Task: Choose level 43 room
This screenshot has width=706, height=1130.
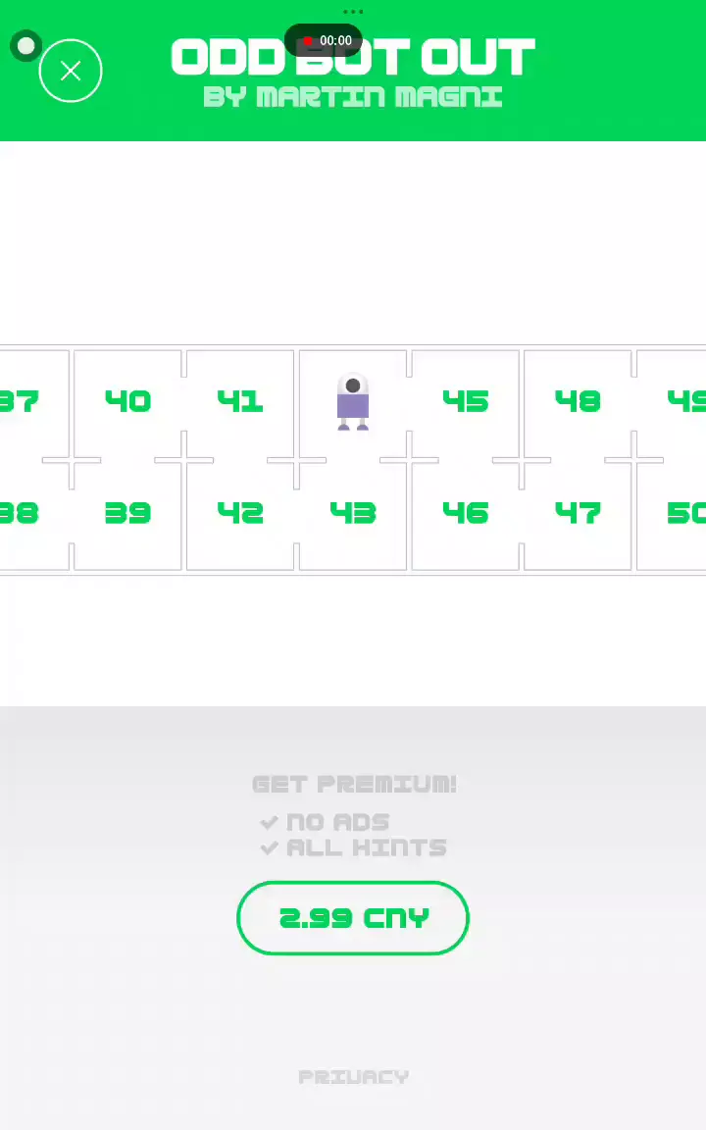Action: click(x=353, y=513)
